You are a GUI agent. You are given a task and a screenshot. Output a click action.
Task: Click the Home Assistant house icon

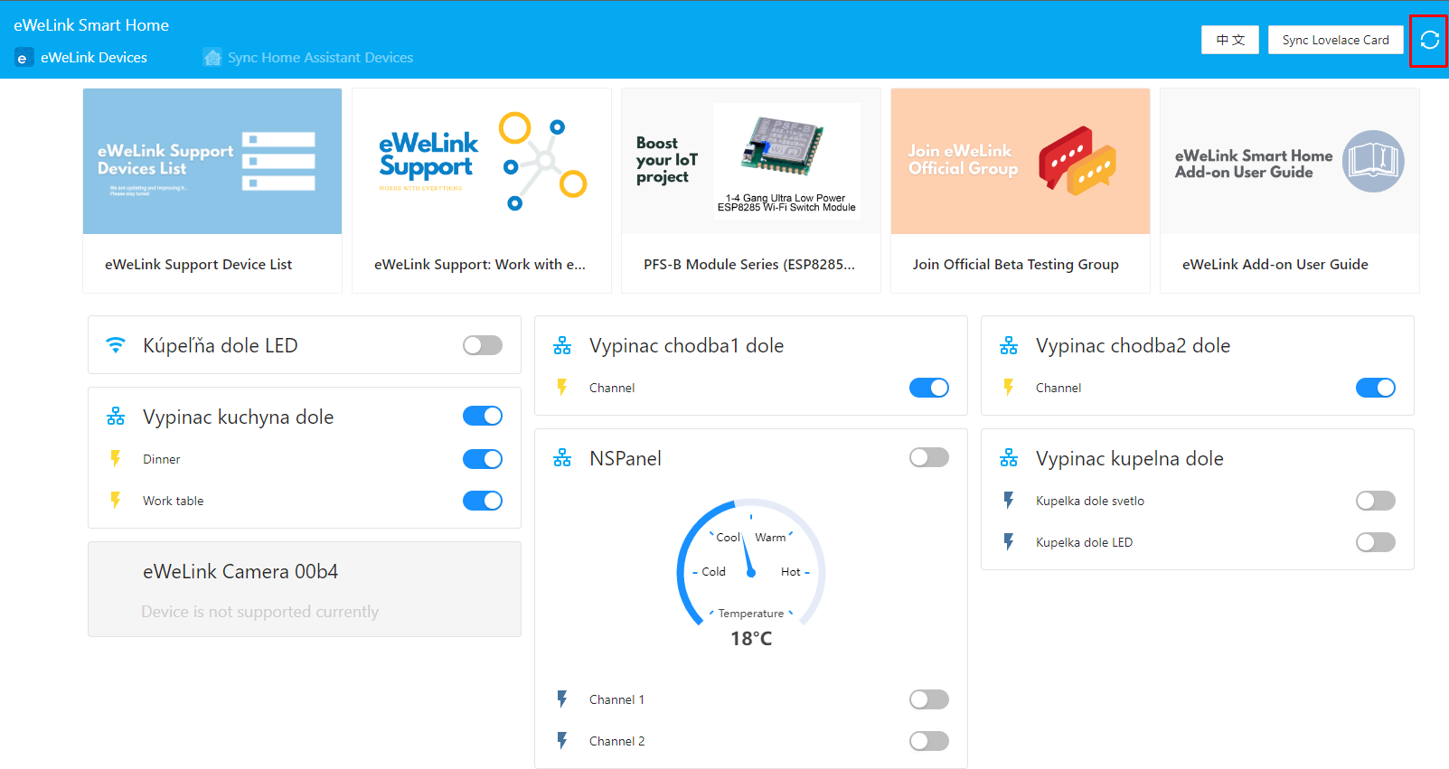tap(212, 58)
